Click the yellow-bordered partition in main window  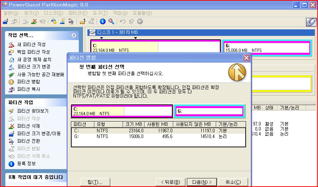point(281,84)
